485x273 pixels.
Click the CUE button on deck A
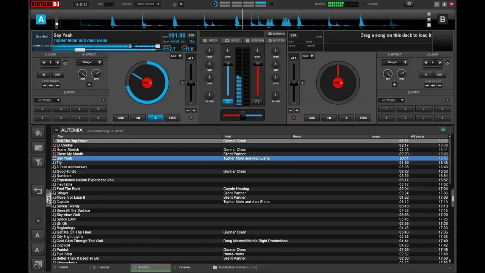(x=121, y=118)
